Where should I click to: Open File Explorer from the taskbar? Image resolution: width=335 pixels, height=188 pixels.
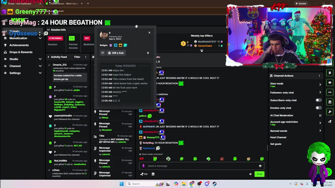pyautogui.click(x=184, y=184)
